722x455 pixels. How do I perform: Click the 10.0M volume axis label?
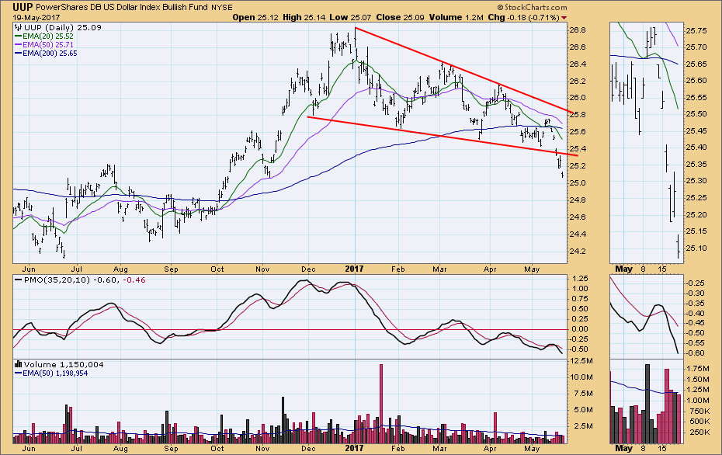[581, 377]
